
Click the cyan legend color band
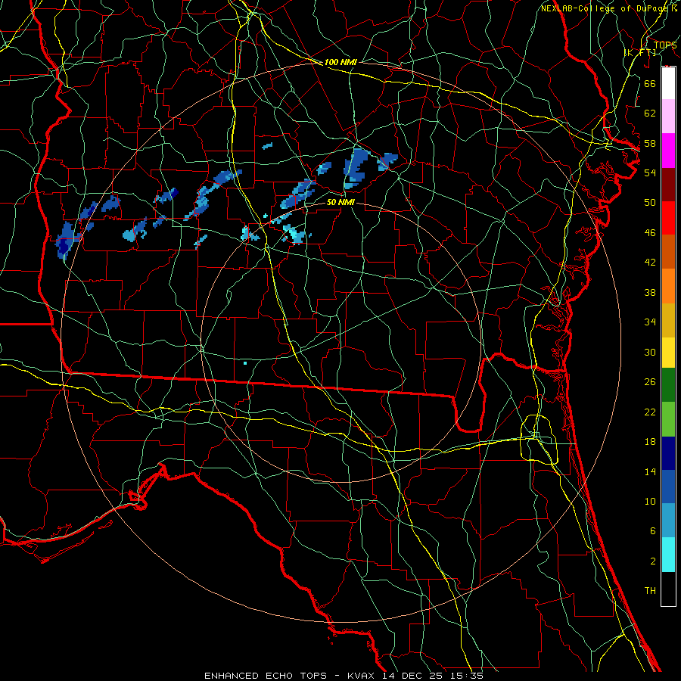click(668, 555)
